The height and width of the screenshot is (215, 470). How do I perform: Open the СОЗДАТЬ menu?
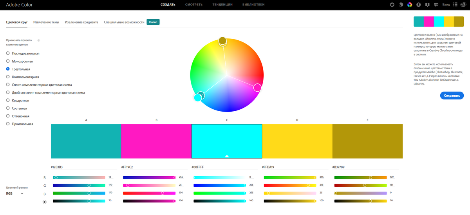168,5
